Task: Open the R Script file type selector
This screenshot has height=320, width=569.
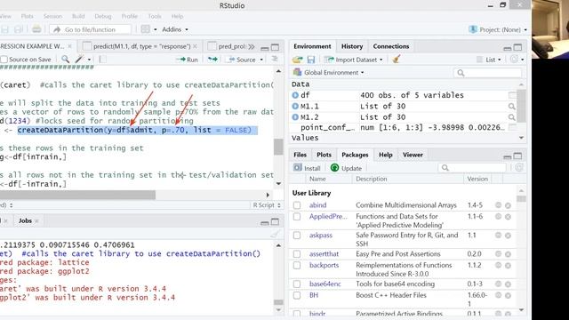Action: (267, 205)
